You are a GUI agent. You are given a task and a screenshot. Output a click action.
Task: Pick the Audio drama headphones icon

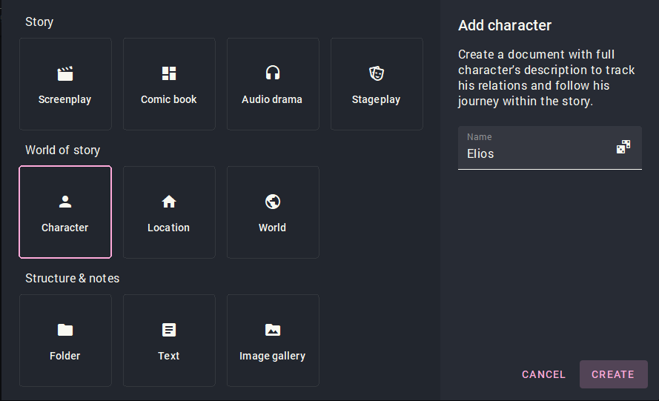pyautogui.click(x=273, y=73)
